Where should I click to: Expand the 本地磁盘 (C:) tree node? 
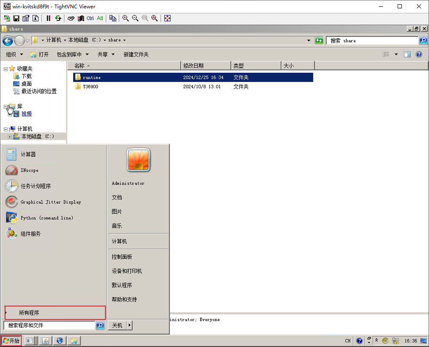pyautogui.click(x=10, y=137)
